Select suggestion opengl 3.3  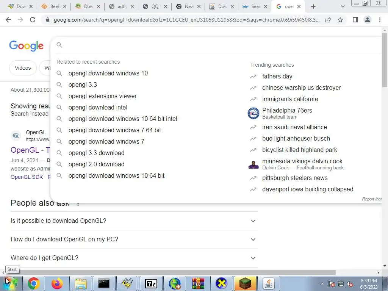pos(83,84)
